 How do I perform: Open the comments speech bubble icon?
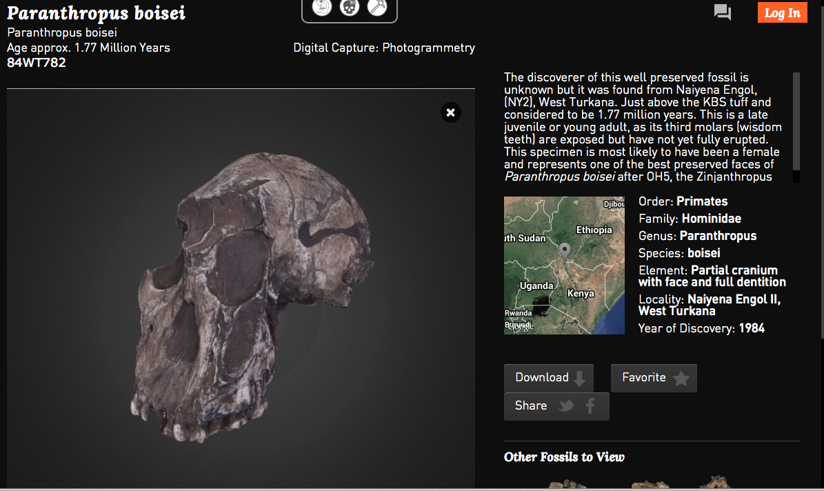[x=723, y=12]
